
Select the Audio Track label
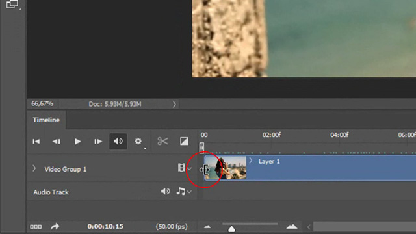pyautogui.click(x=51, y=192)
